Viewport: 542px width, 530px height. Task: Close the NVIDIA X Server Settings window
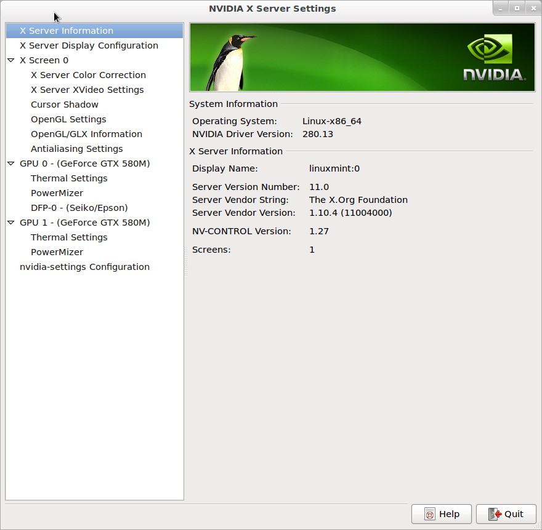(533, 9)
